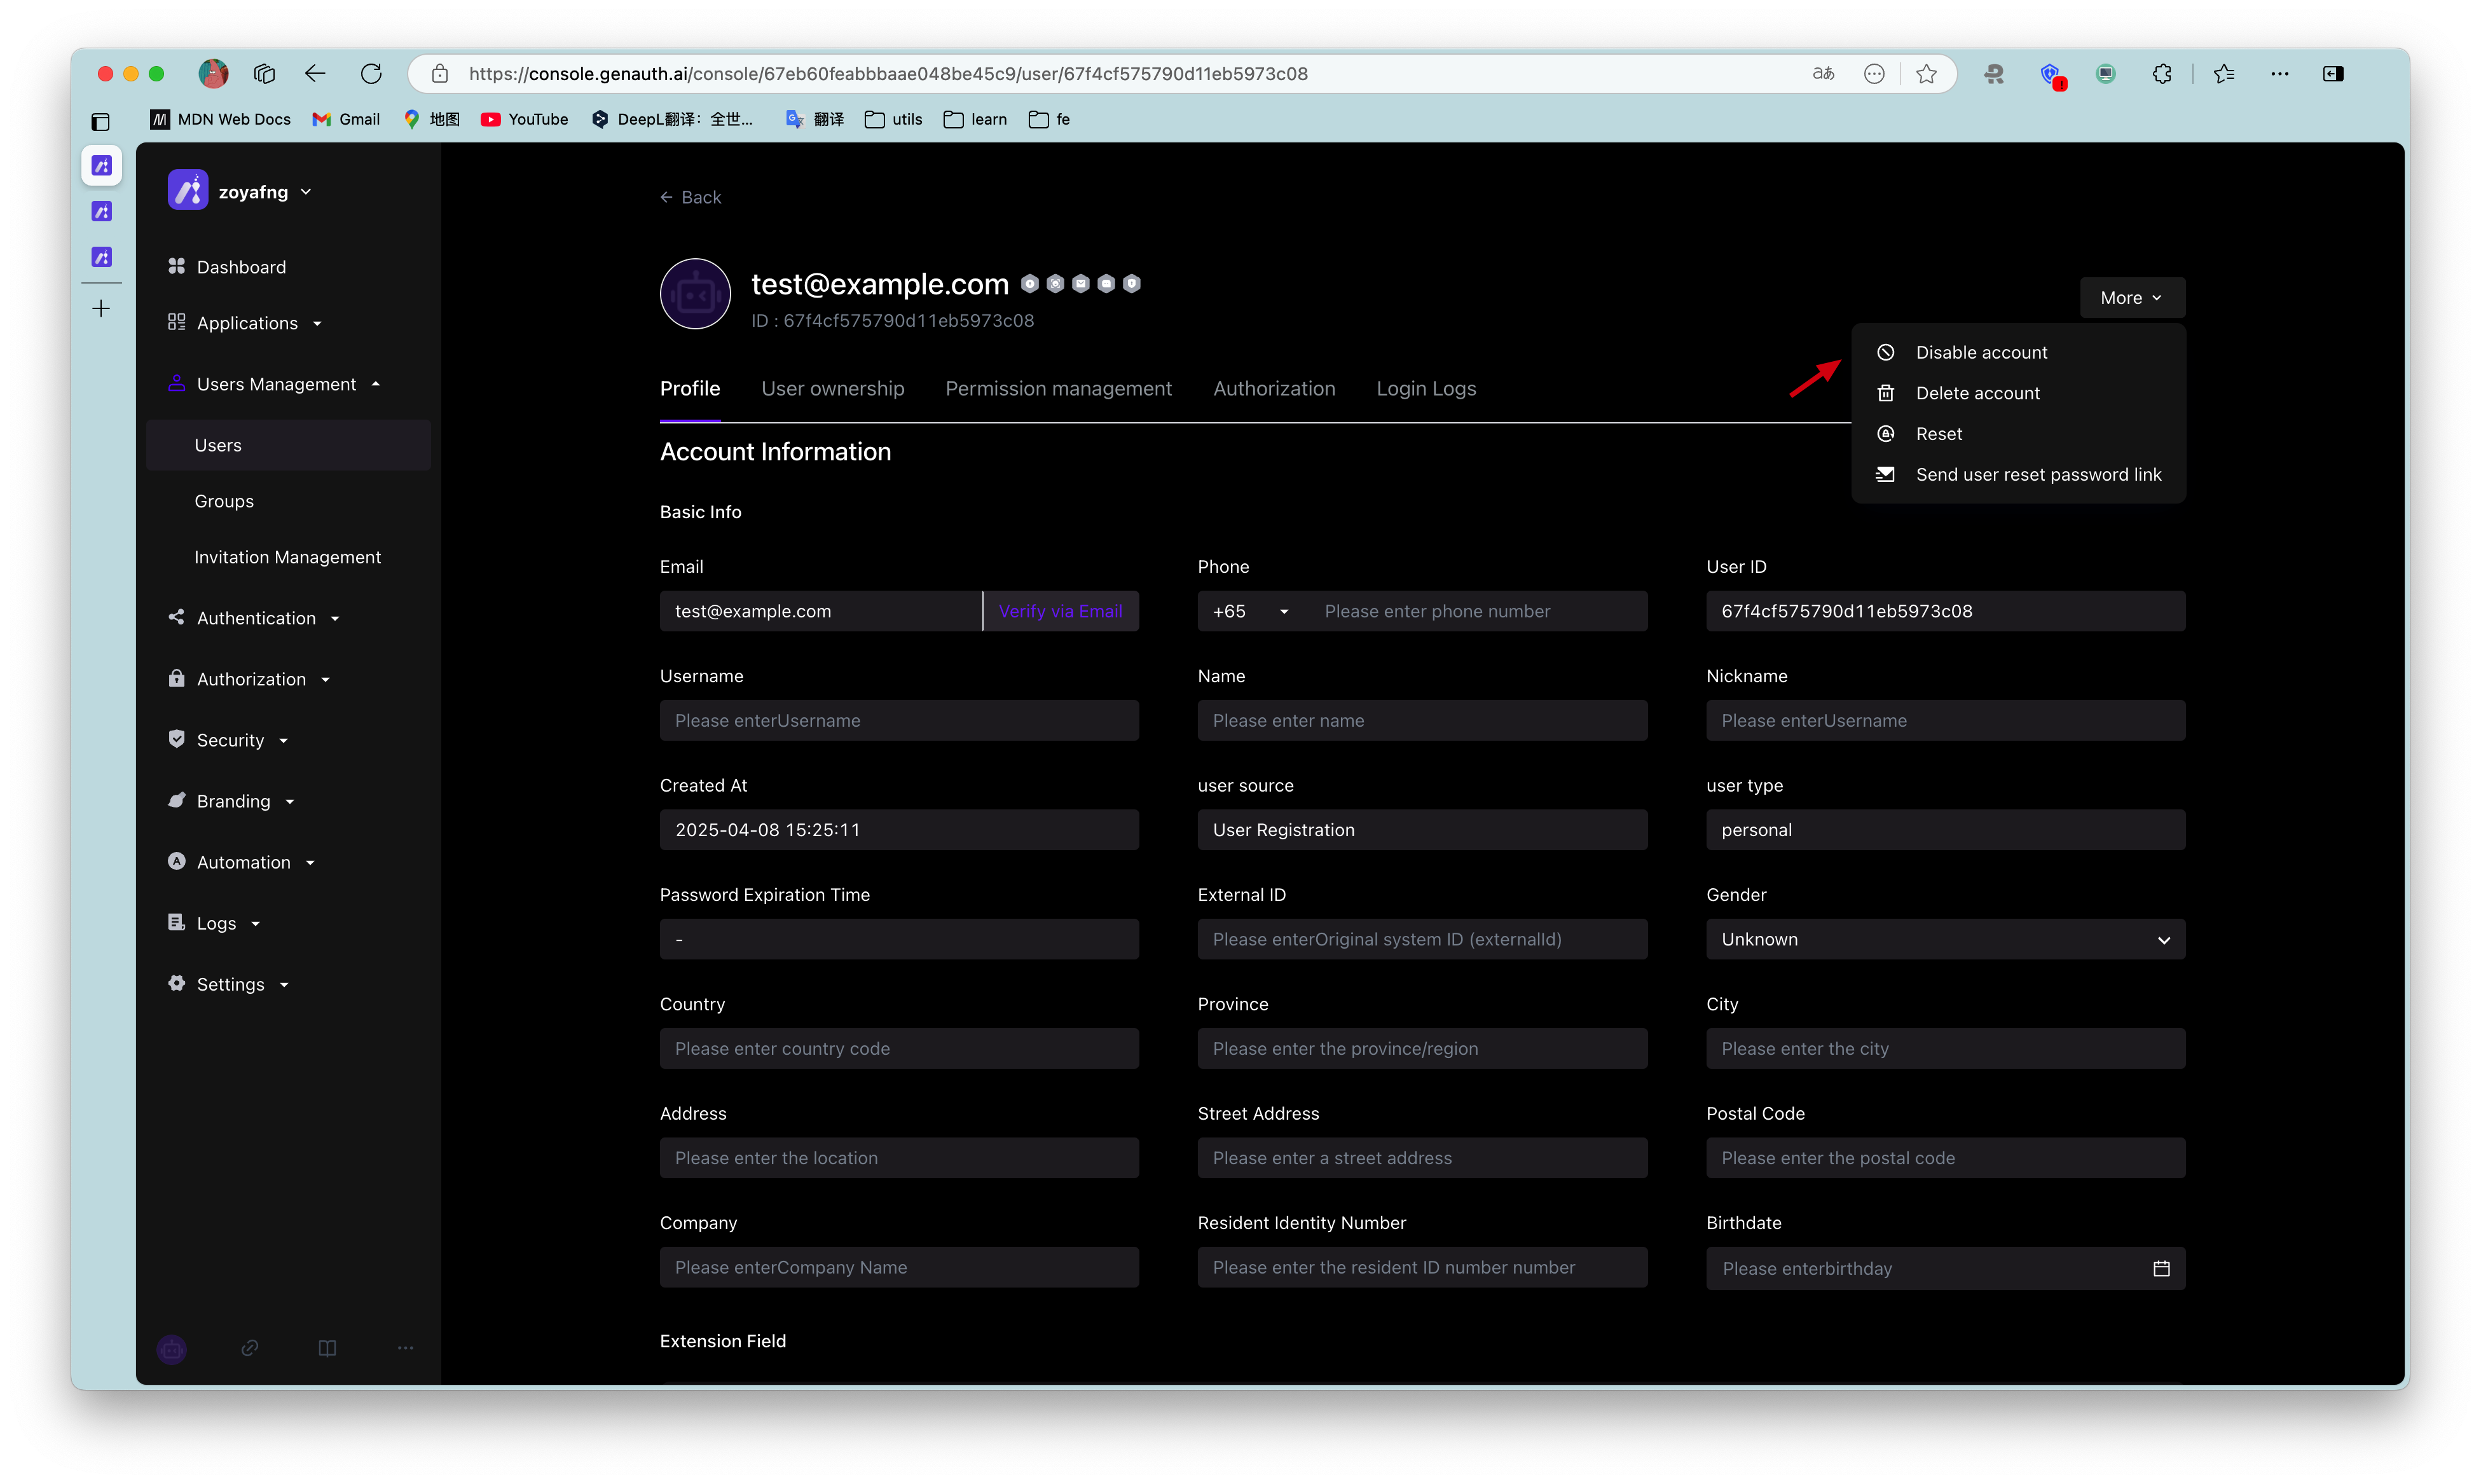Click the book docs icon at sidebar bottom
Viewport: 2481px width, 1484px height.
pos(327,1348)
